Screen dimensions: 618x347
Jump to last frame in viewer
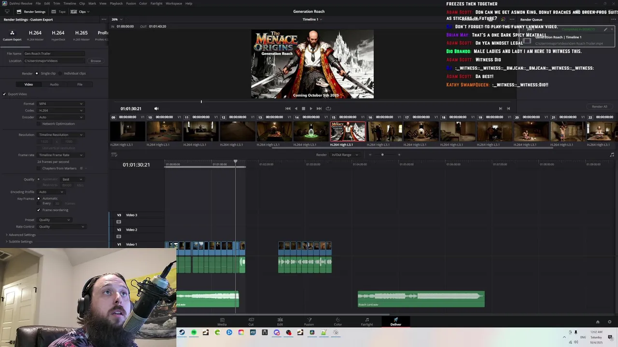point(319,108)
